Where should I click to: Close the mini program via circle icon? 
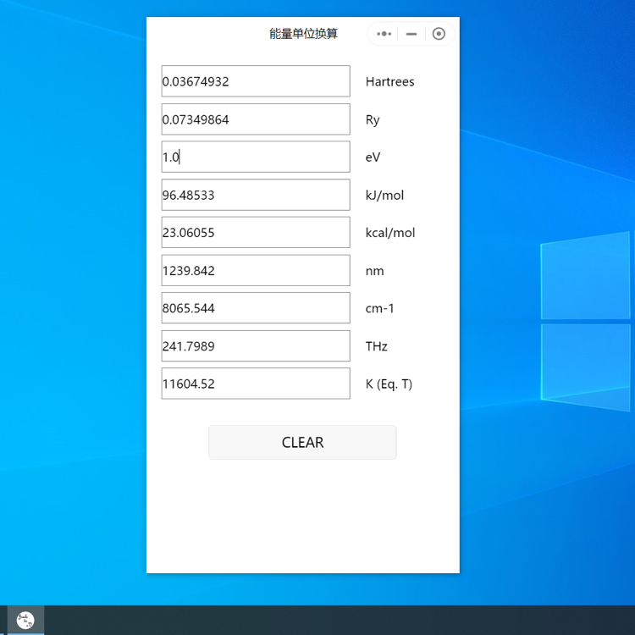tap(439, 34)
